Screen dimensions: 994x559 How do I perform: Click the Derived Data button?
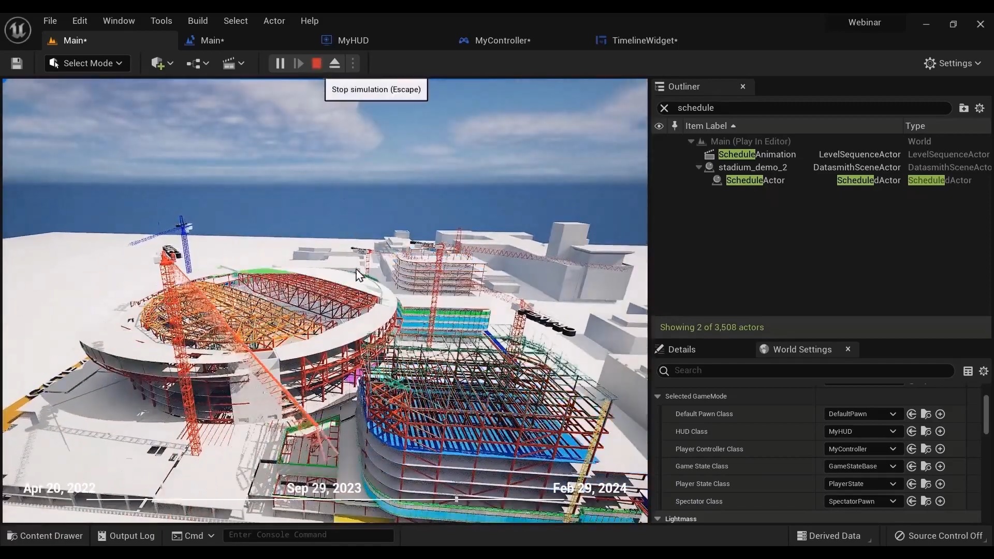pyautogui.click(x=832, y=536)
